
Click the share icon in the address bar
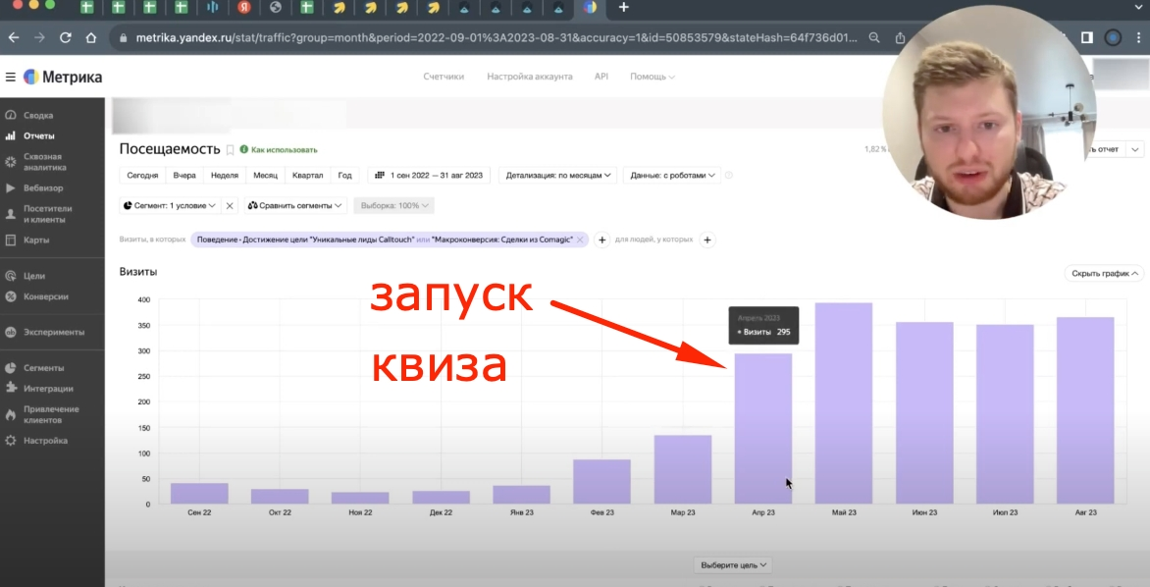point(900,37)
